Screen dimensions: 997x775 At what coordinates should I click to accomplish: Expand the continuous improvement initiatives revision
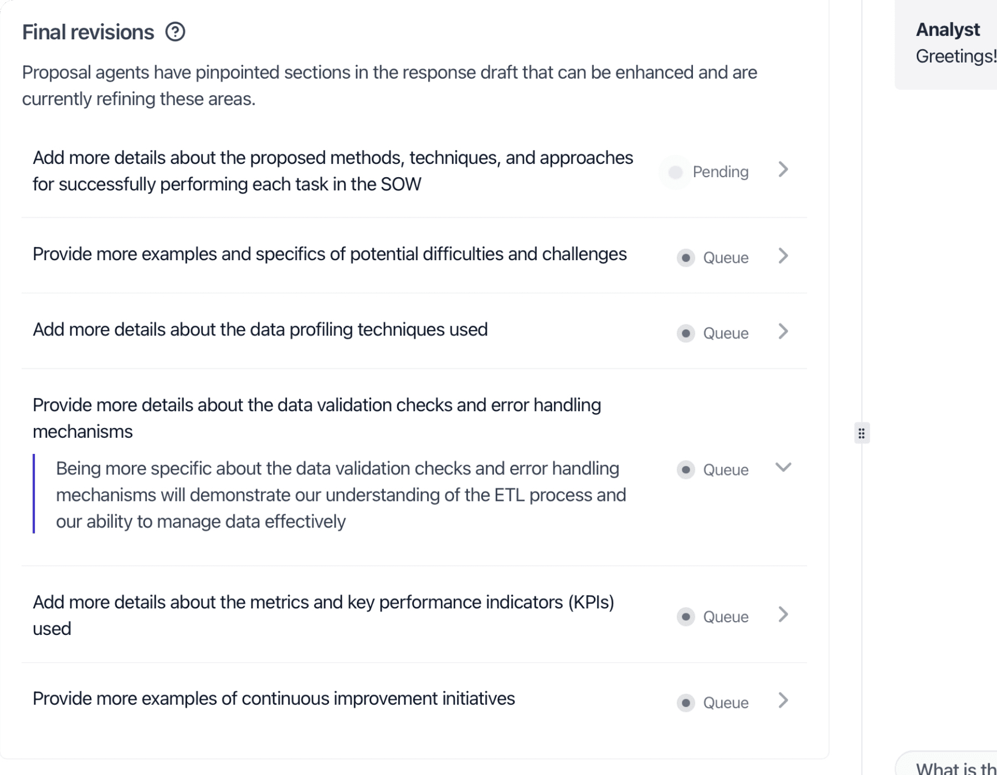point(783,701)
